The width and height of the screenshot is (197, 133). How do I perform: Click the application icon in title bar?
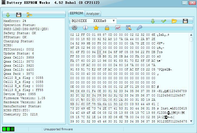(4, 2)
